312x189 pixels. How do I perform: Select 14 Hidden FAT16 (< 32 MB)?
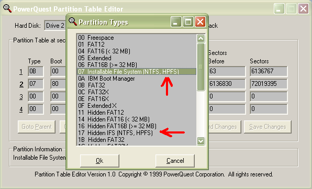point(136,119)
